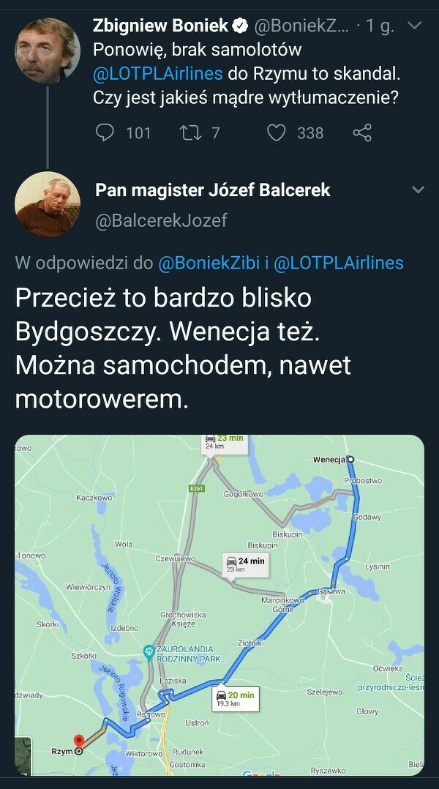Tap the share icon on Boniek's tweet
This screenshot has width=439, height=789.
coord(362,133)
